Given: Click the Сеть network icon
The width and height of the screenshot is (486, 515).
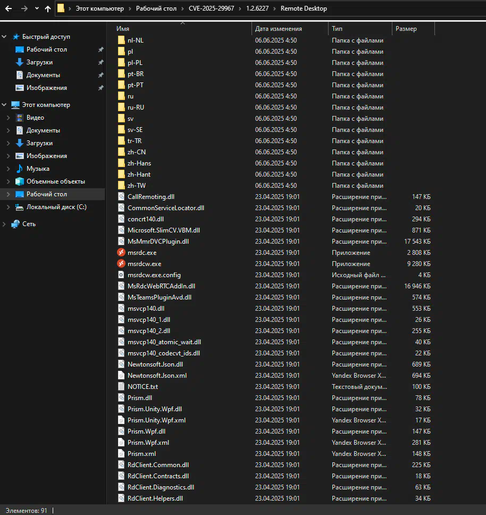Looking at the screenshot, I should click(15, 223).
